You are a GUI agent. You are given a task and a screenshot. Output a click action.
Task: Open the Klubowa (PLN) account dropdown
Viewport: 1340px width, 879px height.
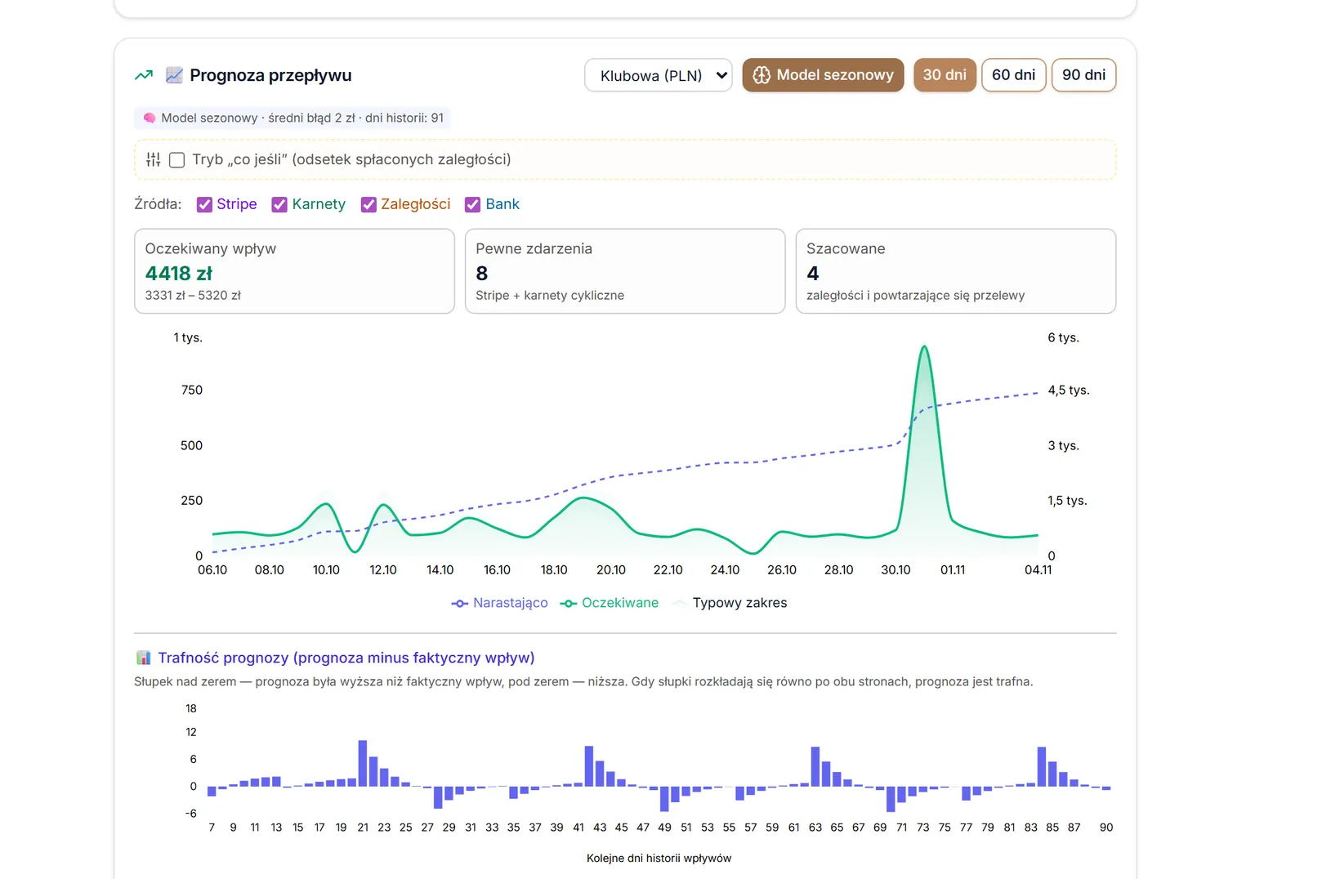tap(659, 75)
